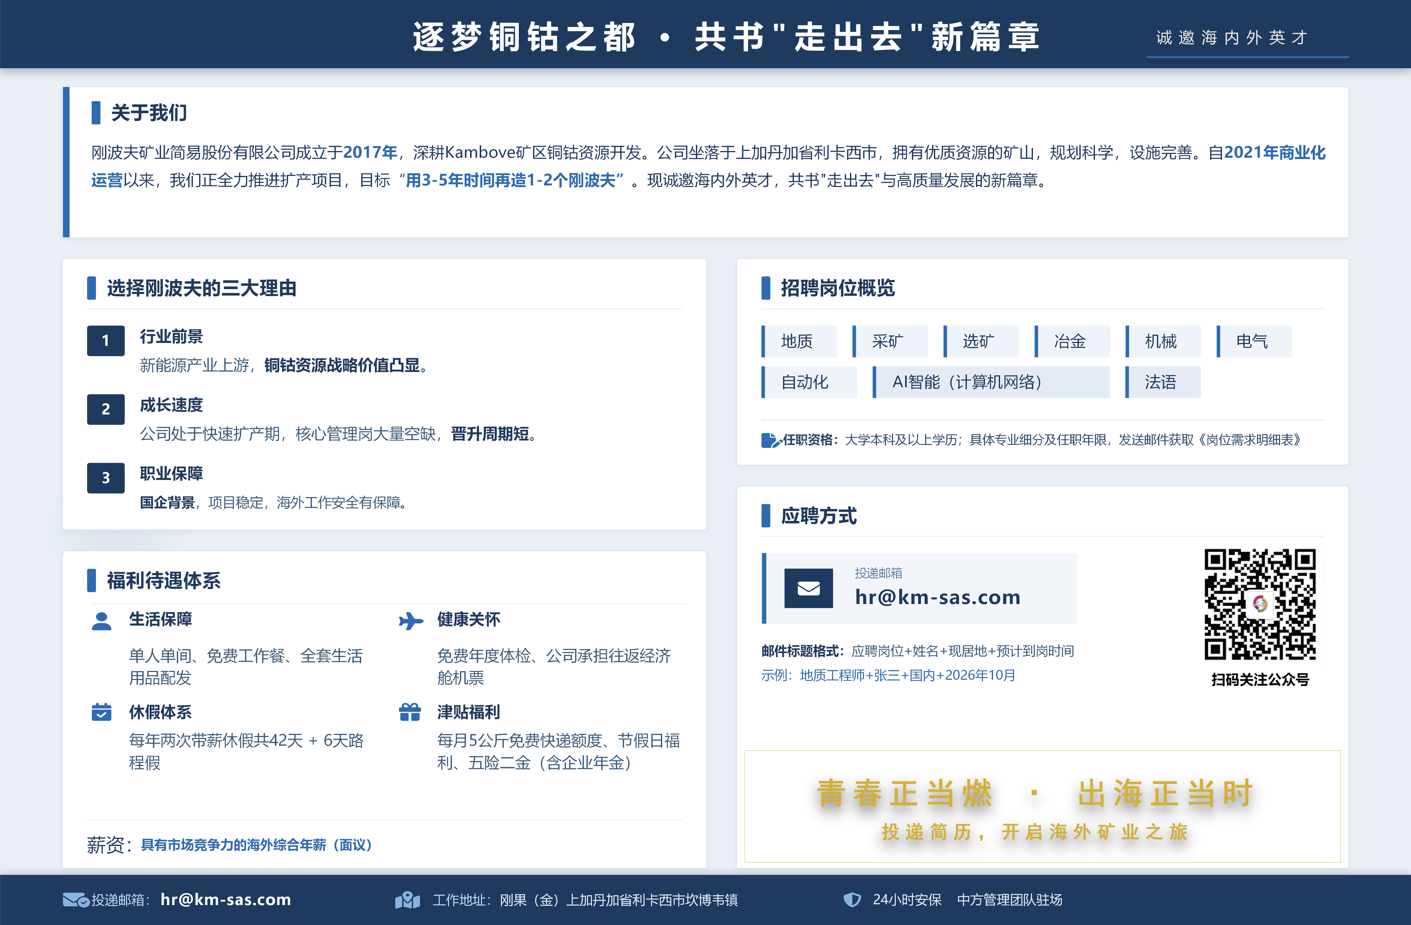Select the 采矿 position tag
Screen dimensions: 1411x925
pyautogui.click(x=890, y=341)
